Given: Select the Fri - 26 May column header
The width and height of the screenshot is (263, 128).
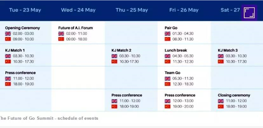Looking at the screenshot, I should click(x=184, y=10).
